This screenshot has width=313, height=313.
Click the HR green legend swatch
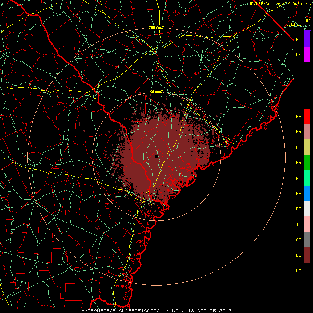(x=307, y=163)
